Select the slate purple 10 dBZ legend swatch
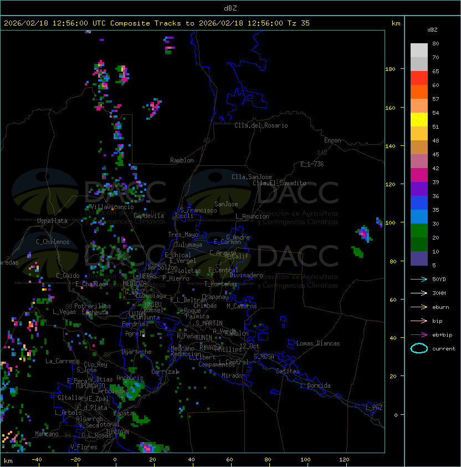The width and height of the screenshot is (461, 467). (419, 258)
